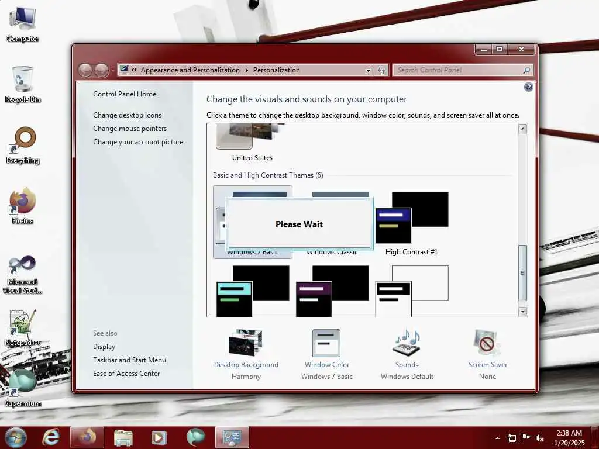The height and width of the screenshot is (449, 599).
Task: Expand the address bar history dropdown
Action: 368,70
